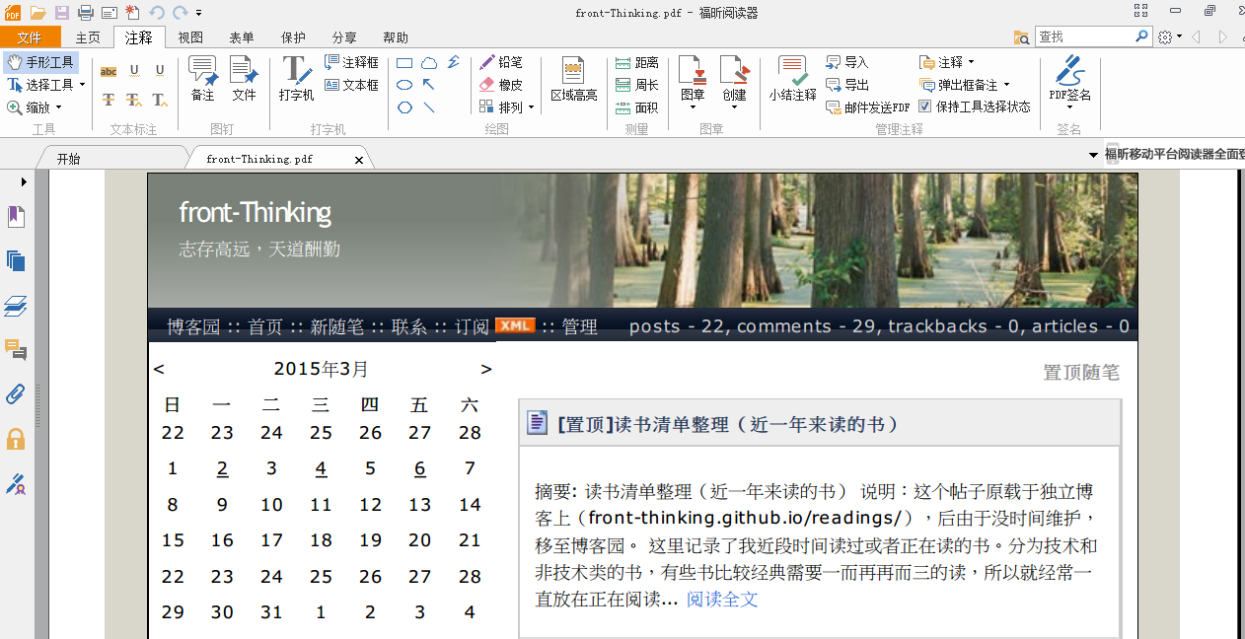Expand the navigation panel sidebar arrow

click(24, 181)
